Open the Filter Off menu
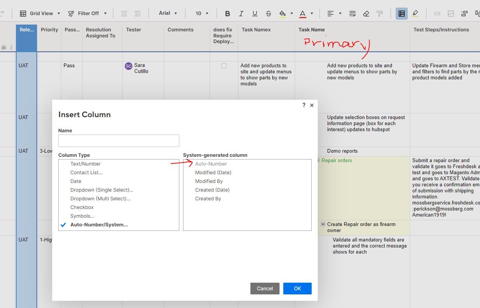Screen dimensions: 480x308 pos(88,13)
